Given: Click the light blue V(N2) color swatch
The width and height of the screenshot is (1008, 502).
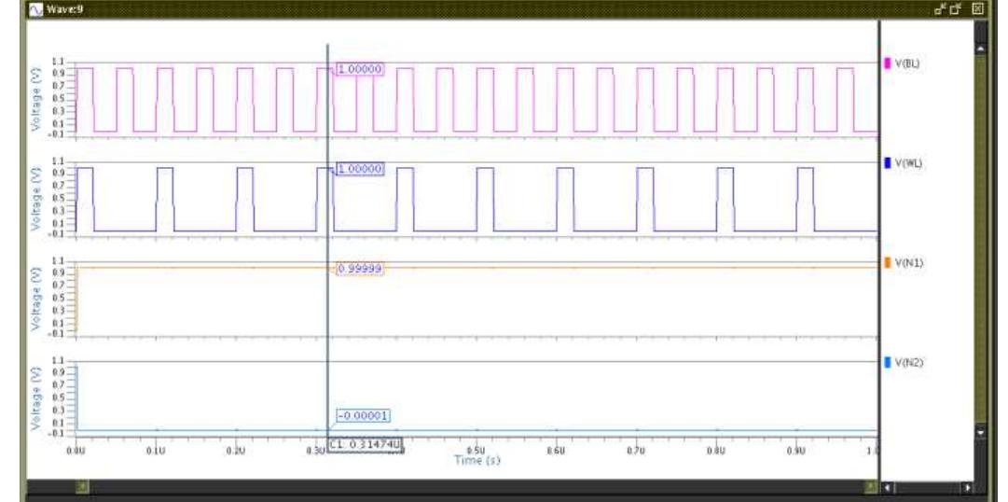Looking at the screenshot, I should coord(888,362).
